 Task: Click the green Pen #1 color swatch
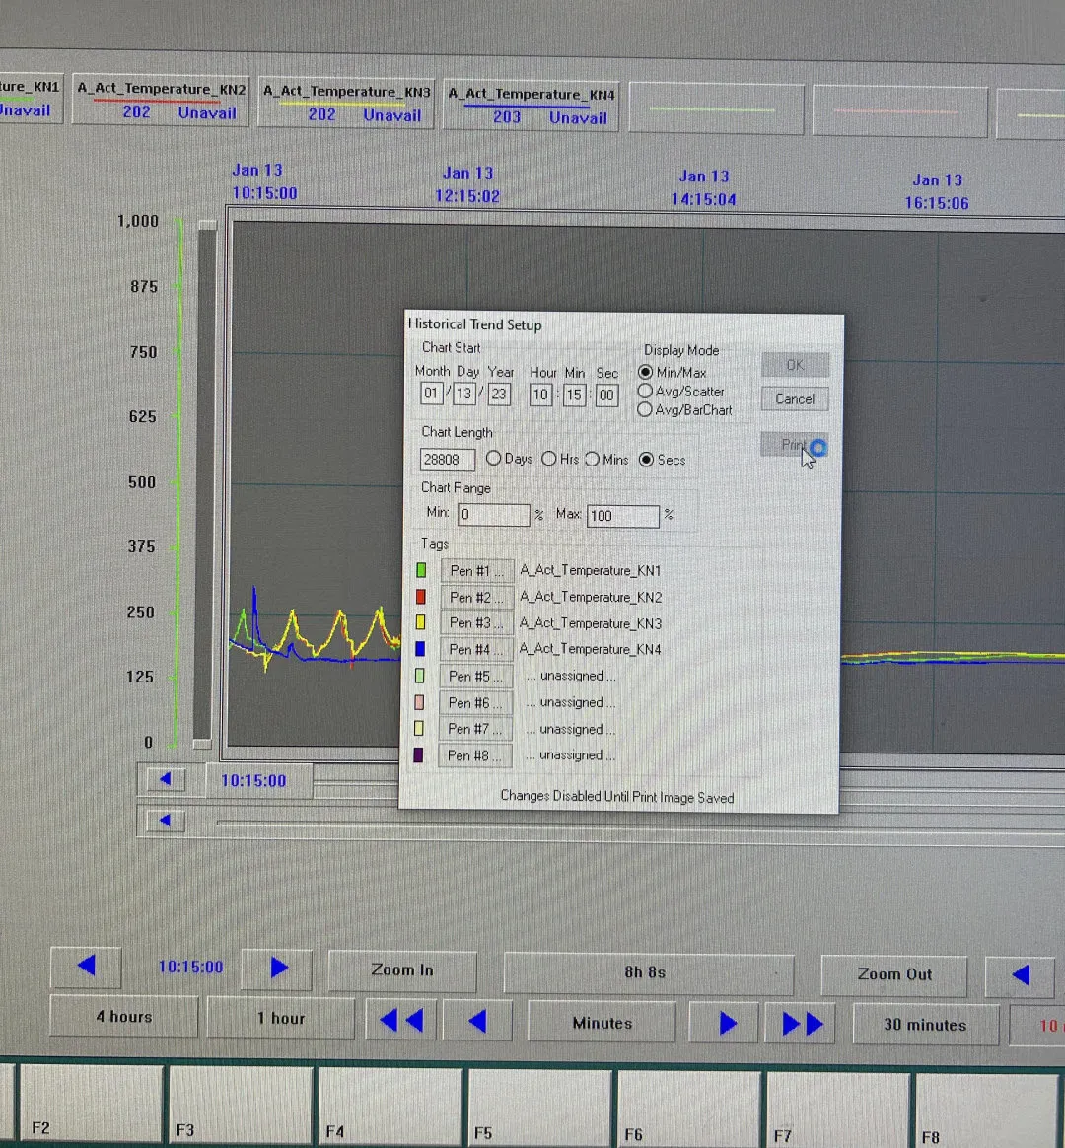pos(421,570)
